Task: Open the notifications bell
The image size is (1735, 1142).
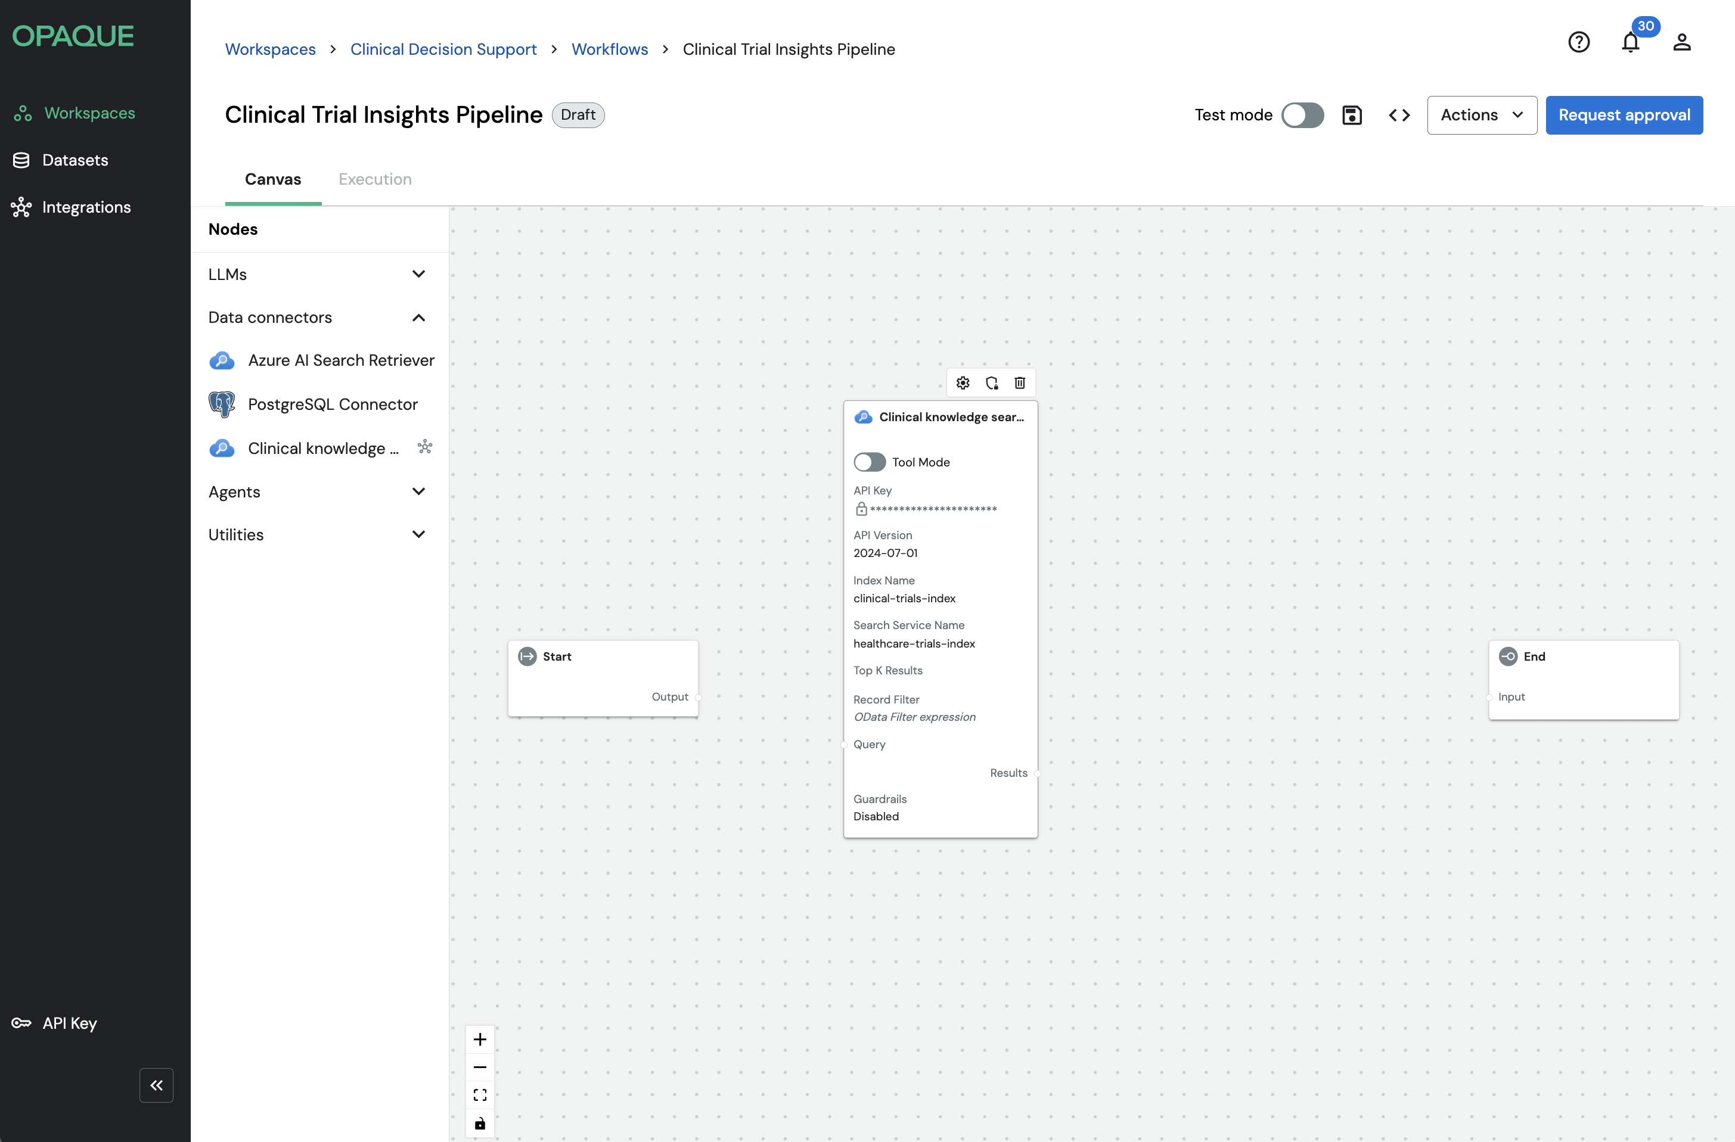Action: tap(1630, 42)
